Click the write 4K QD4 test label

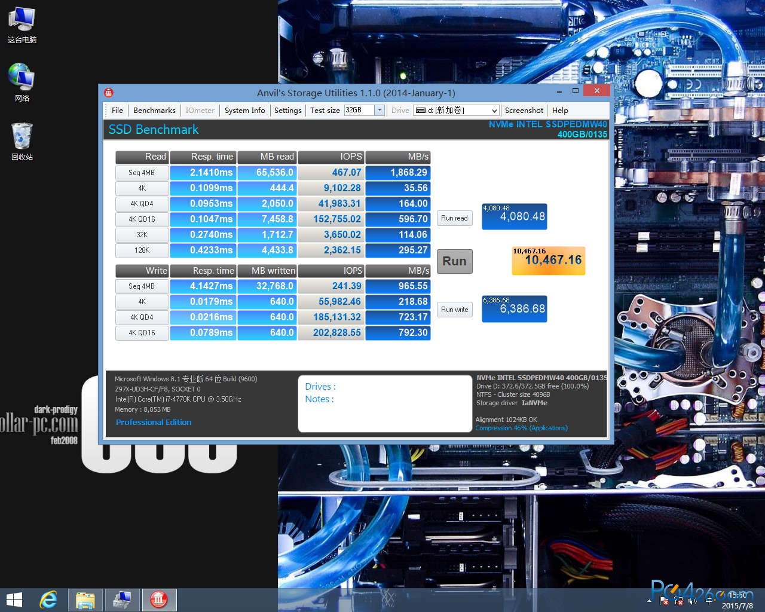tap(142, 317)
